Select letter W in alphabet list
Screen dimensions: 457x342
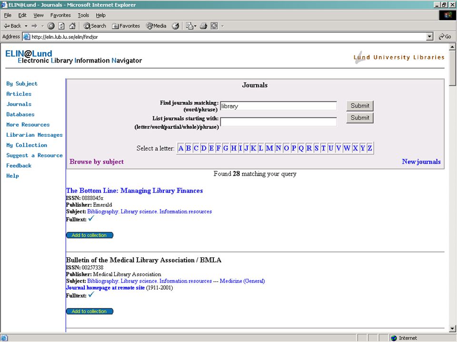347,148
